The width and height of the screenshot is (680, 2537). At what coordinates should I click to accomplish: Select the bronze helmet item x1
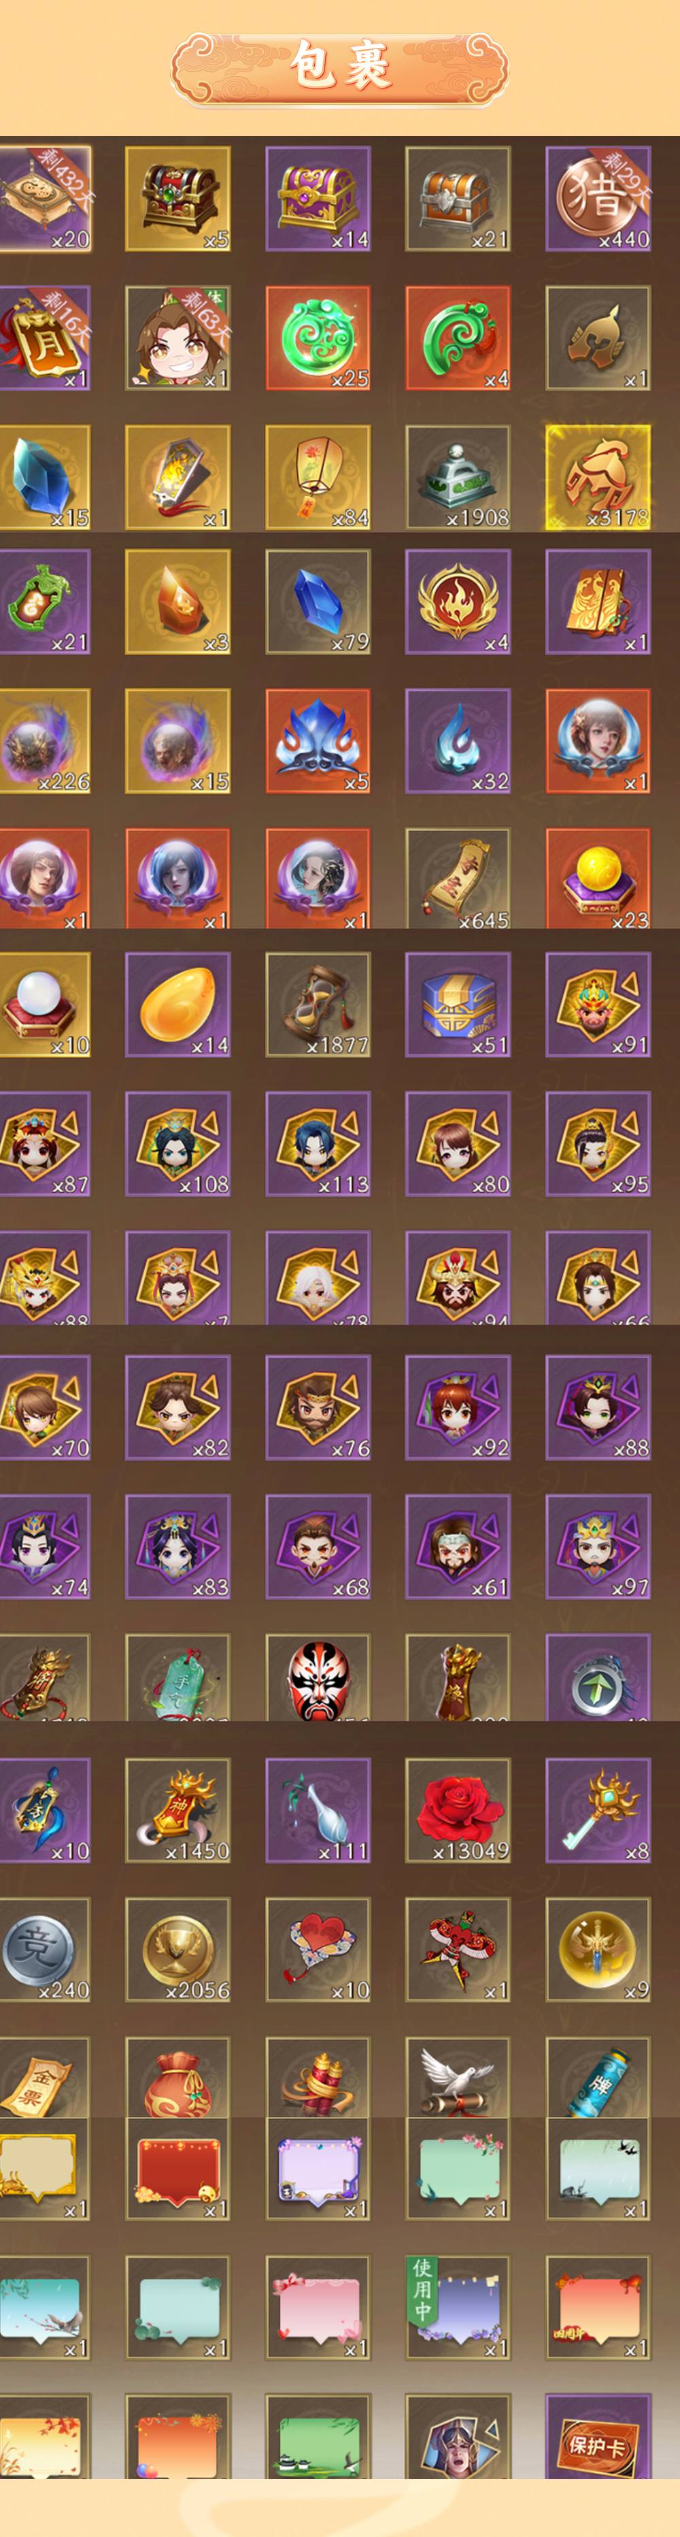598,339
